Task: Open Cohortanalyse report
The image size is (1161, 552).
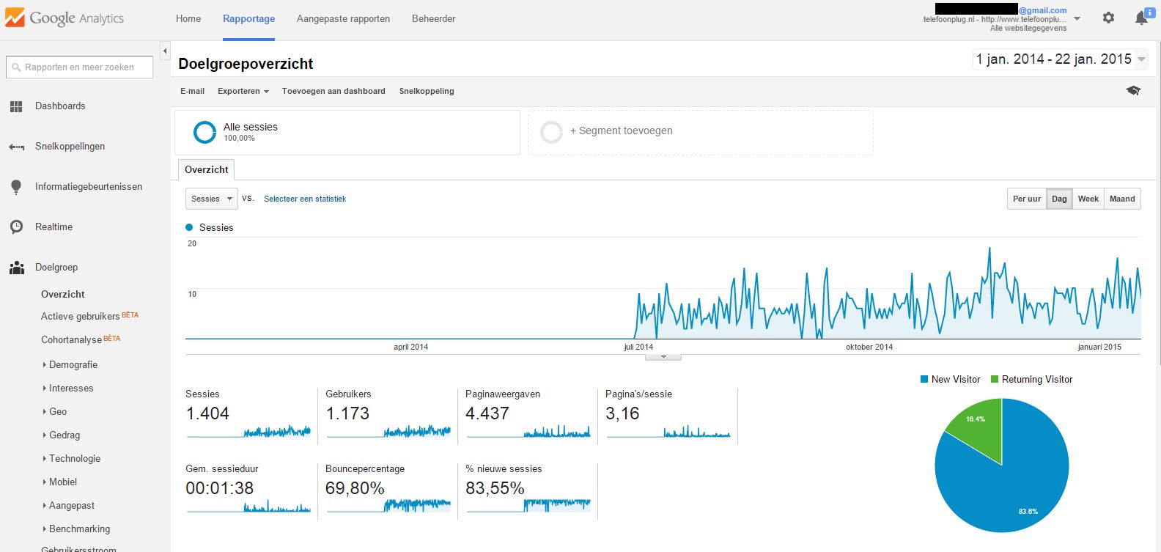Action: click(x=71, y=339)
